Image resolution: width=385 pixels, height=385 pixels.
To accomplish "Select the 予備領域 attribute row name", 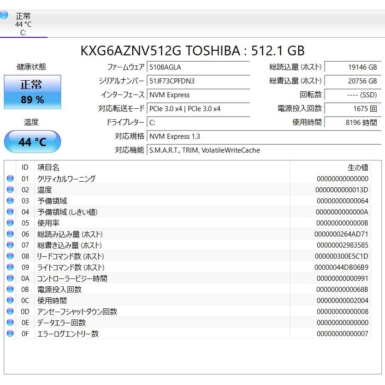I will click(52, 201).
